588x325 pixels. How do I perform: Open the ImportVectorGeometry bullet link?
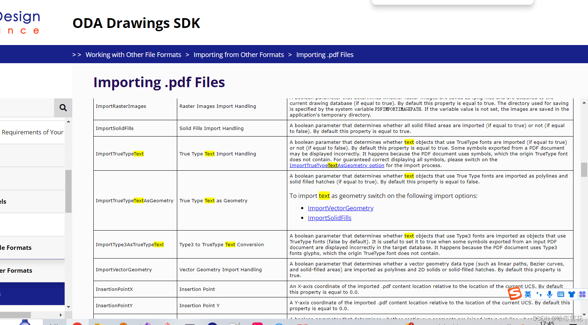click(x=340, y=208)
